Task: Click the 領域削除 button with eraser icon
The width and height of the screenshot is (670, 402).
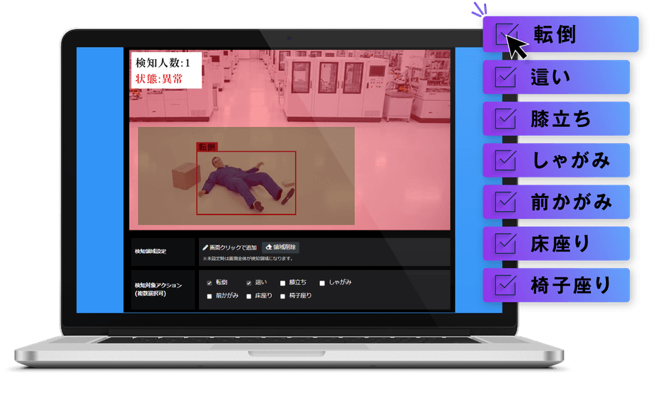Action: [x=280, y=247]
